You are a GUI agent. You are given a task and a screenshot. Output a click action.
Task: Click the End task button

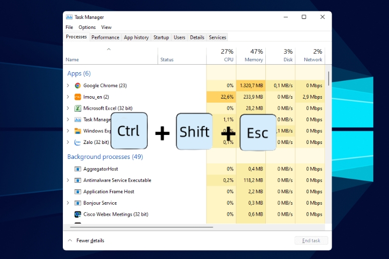coord(311,241)
